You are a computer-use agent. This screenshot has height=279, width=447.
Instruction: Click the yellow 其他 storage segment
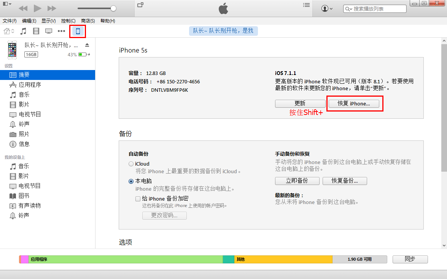click(283, 259)
